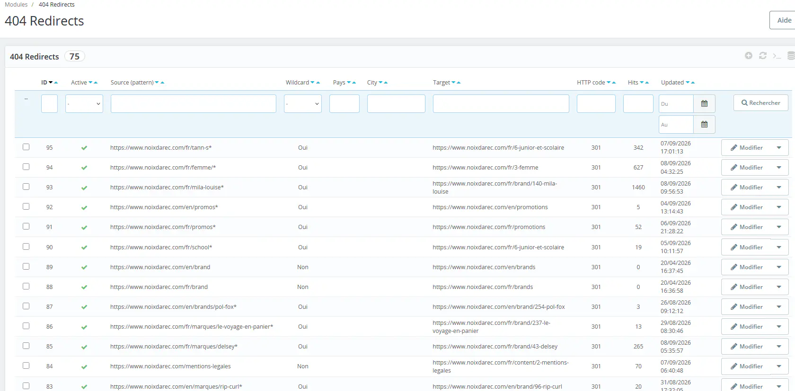Screen dimensions: 795x391
Task: Refresh the 404 Redirects list
Action: (763, 56)
